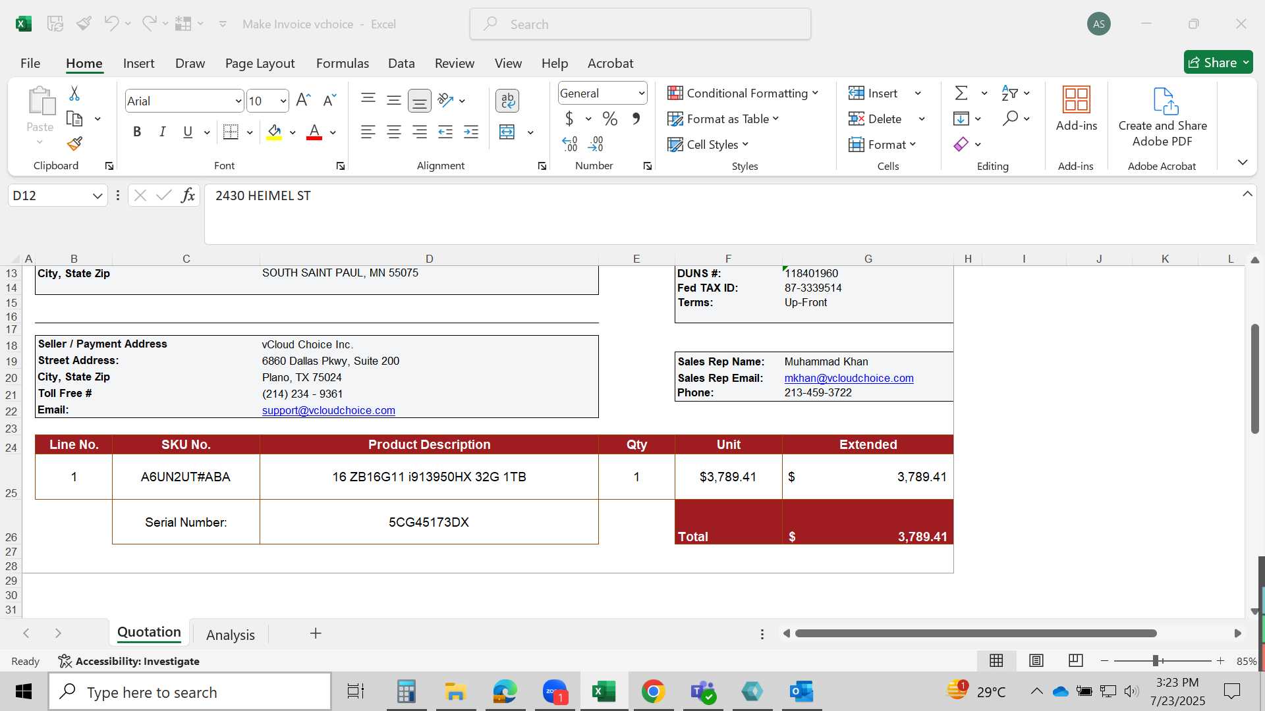This screenshot has height=711, width=1265.
Task: Switch to Normal view in status bar
Action: (x=996, y=660)
